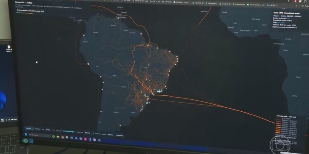Image resolution: width=309 pixels, height=154 pixels.
Task: Open the map type dropdown beside the slider
Action: (x=89, y=133)
